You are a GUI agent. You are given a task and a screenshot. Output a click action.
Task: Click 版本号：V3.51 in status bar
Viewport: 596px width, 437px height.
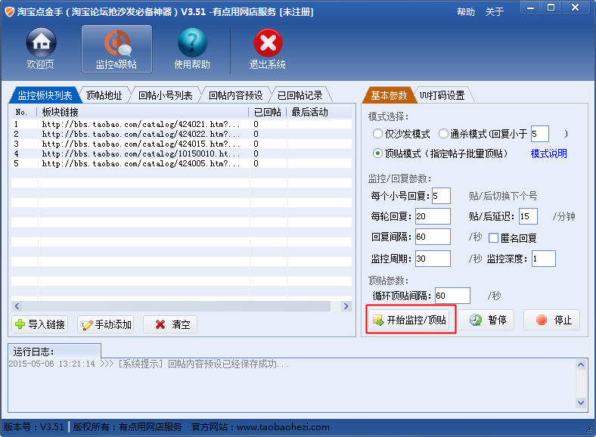point(33,427)
